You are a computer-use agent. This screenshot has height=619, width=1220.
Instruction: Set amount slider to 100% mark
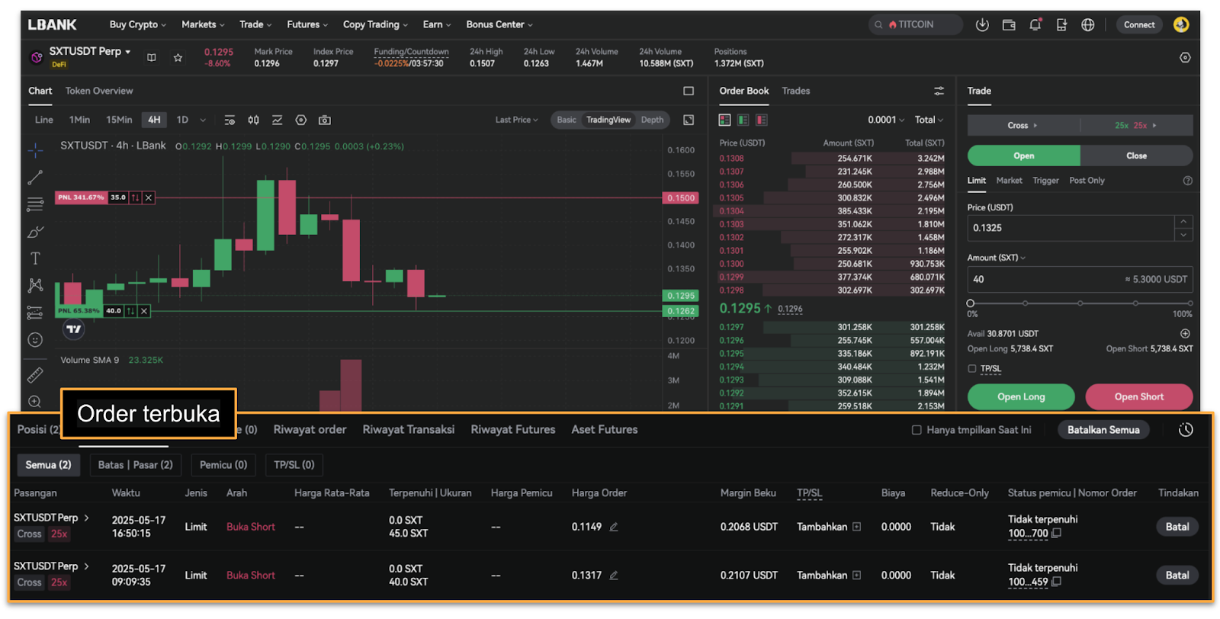pyautogui.click(x=1190, y=303)
